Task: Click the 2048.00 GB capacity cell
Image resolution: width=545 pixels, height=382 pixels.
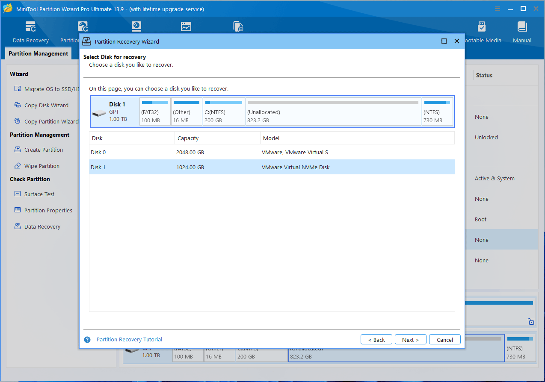Action: coord(190,152)
